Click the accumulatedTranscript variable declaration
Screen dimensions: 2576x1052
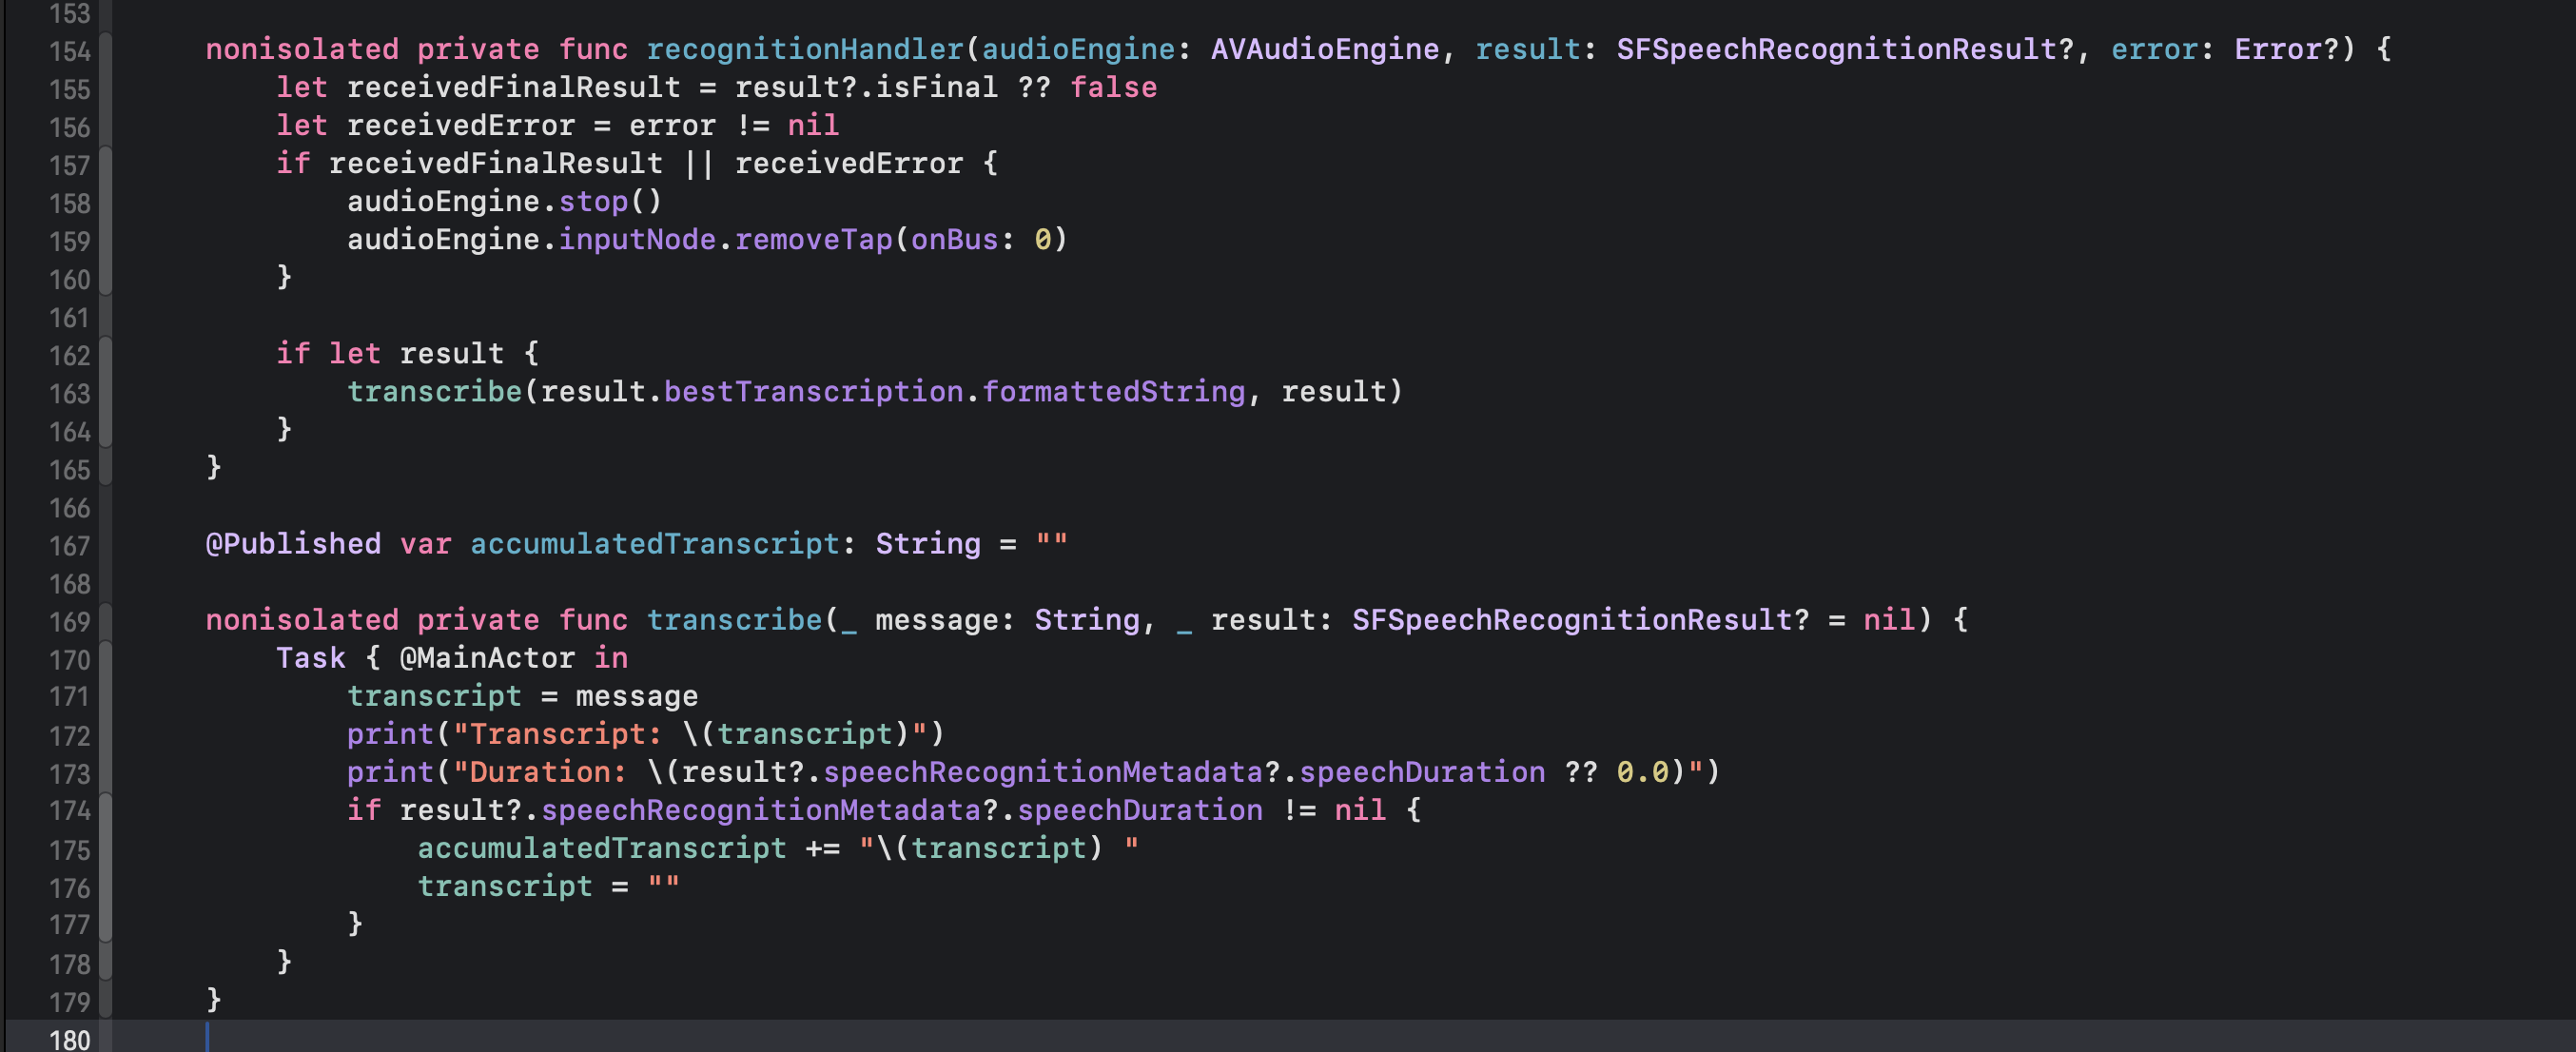[654, 544]
